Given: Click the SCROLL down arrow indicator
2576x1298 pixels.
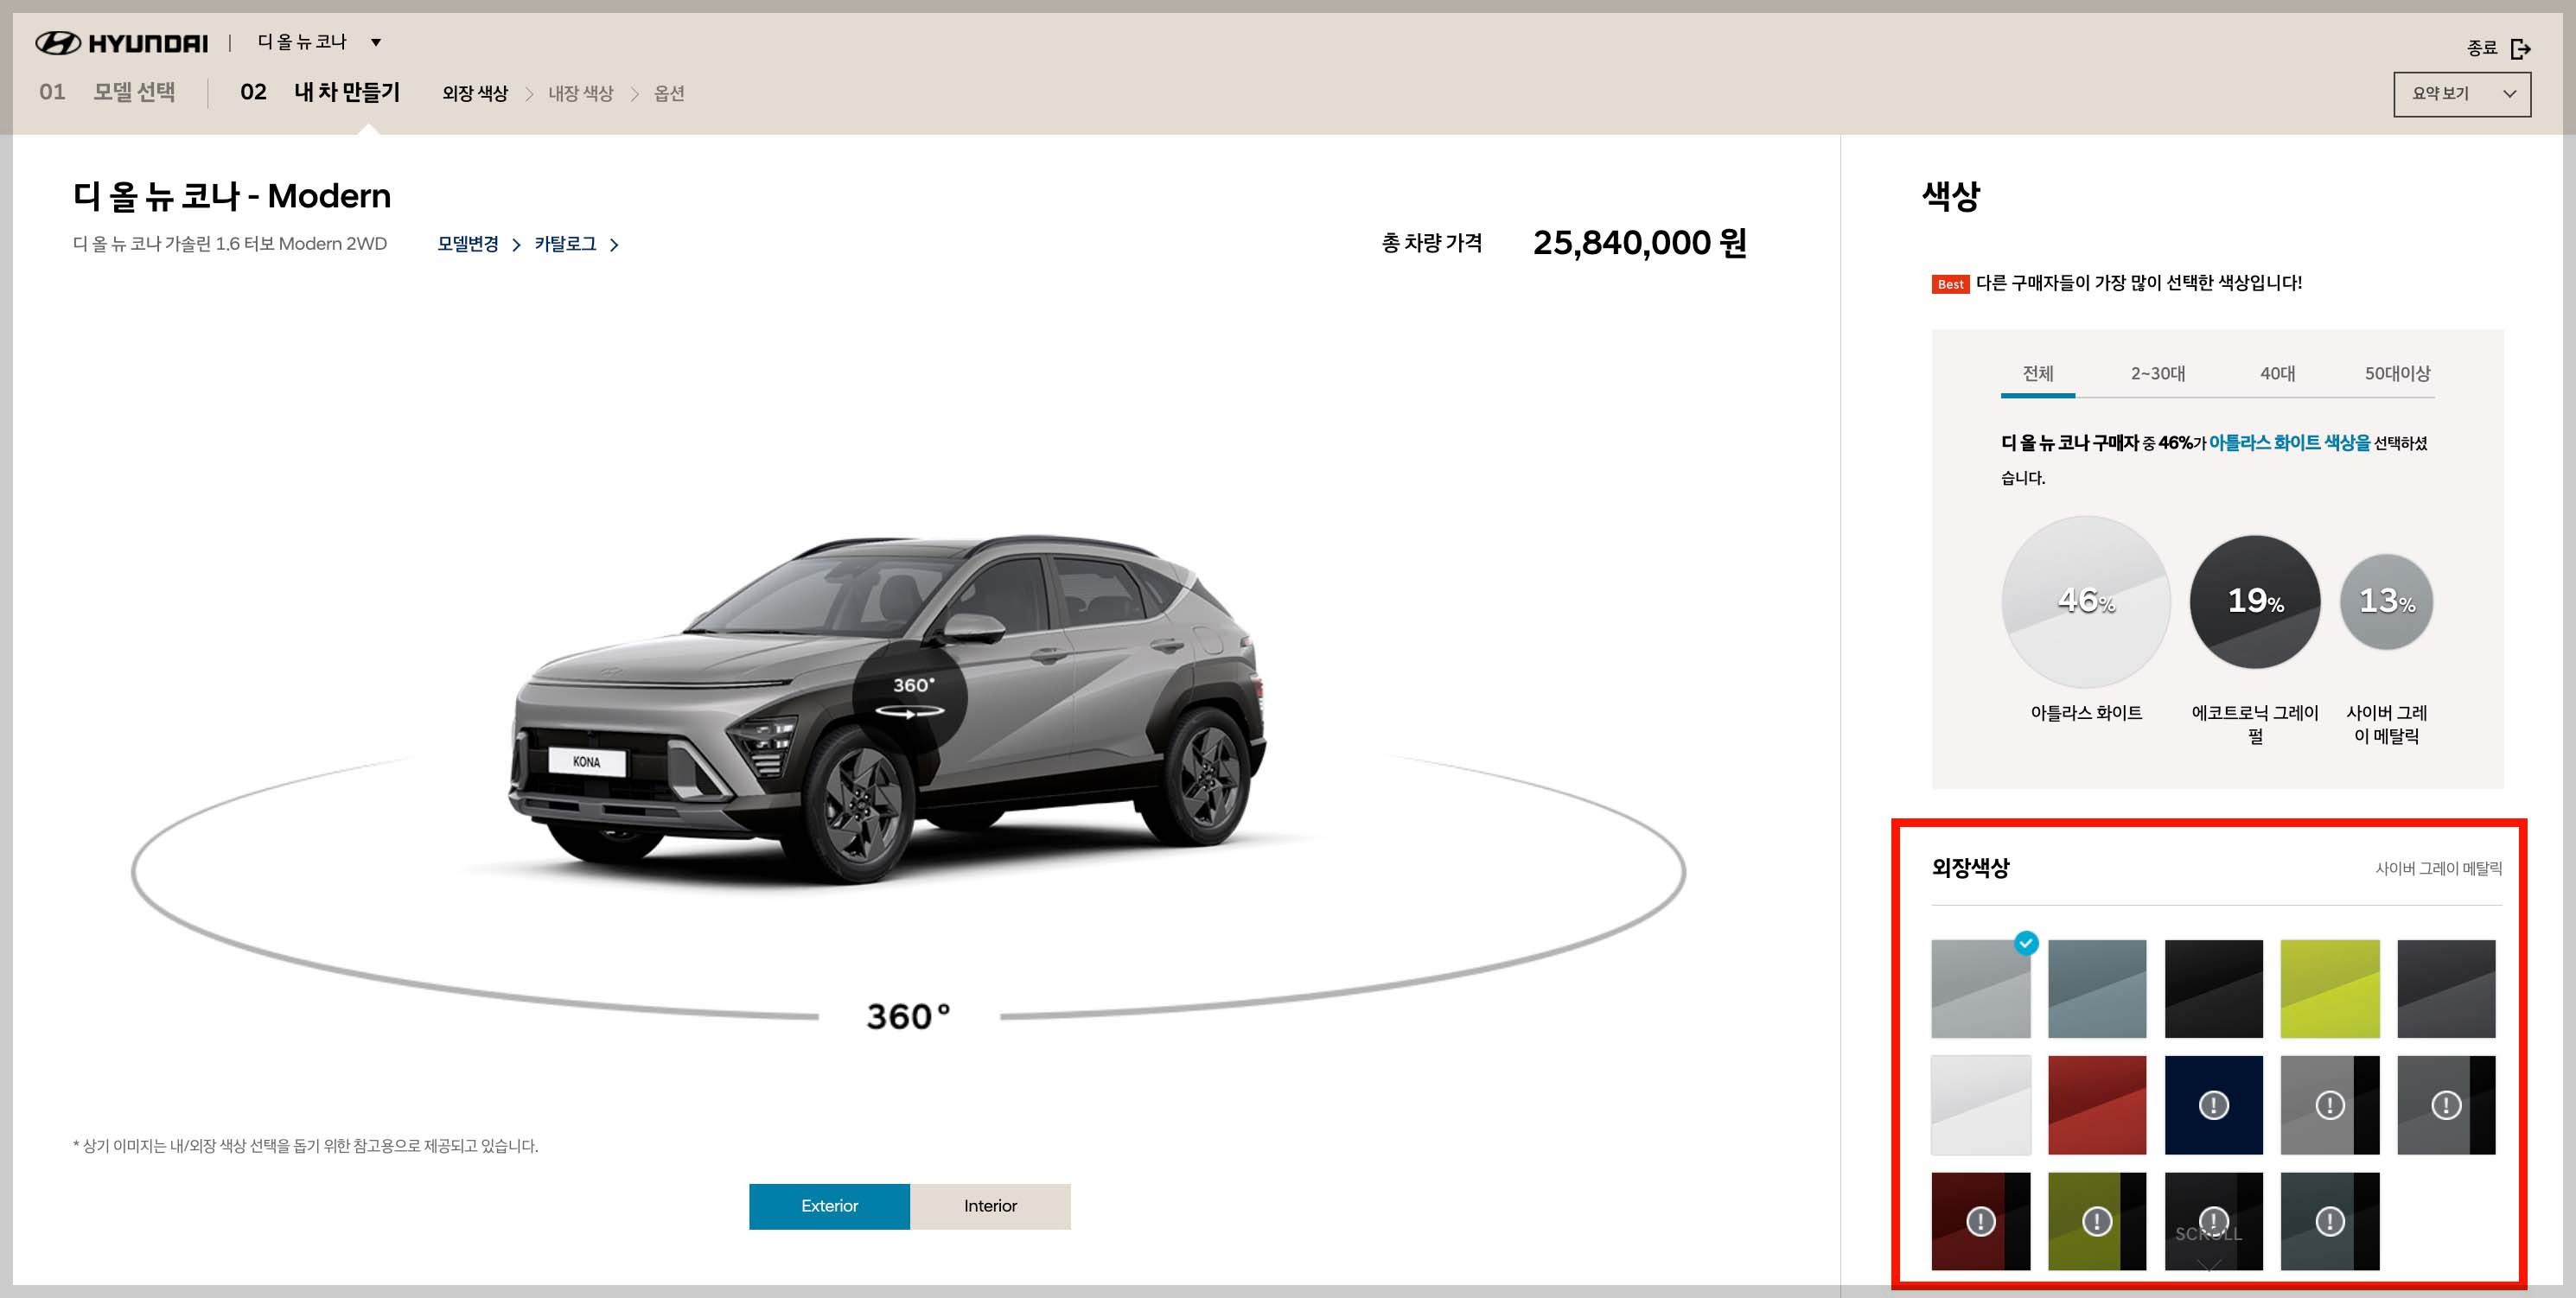Looking at the screenshot, I should pos(2209,1264).
